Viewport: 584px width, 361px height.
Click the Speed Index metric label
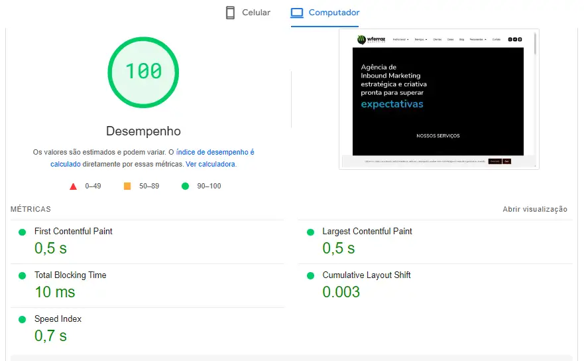pos(58,319)
